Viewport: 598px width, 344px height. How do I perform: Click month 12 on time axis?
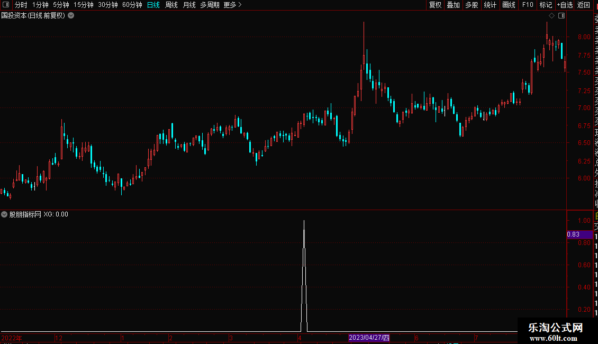(x=59, y=338)
